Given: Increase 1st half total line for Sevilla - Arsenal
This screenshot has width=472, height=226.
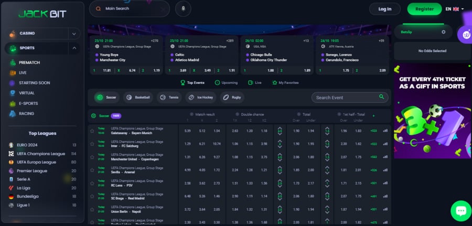Looking at the screenshot, I should tap(327, 167).
